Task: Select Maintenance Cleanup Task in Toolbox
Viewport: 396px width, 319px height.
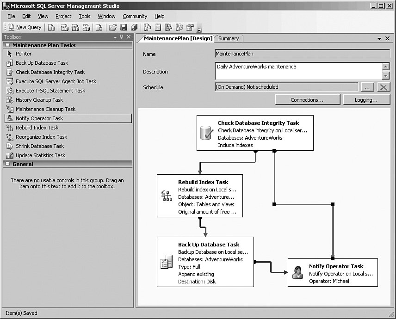Action: click(68, 109)
